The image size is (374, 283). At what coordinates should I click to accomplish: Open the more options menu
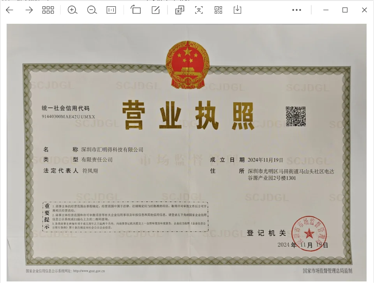coord(296,10)
